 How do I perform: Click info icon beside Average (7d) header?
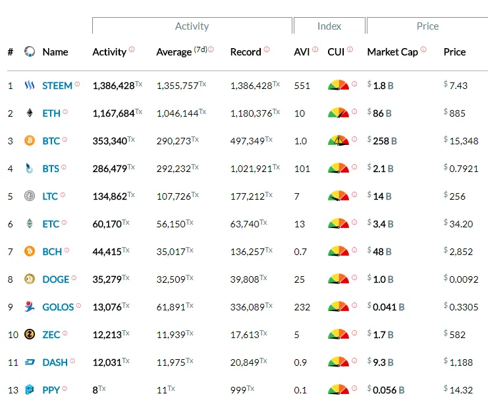pyautogui.click(x=211, y=49)
